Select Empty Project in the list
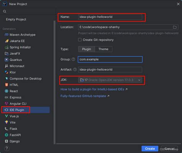The width and height of the screenshot is (182, 153). point(16,19)
